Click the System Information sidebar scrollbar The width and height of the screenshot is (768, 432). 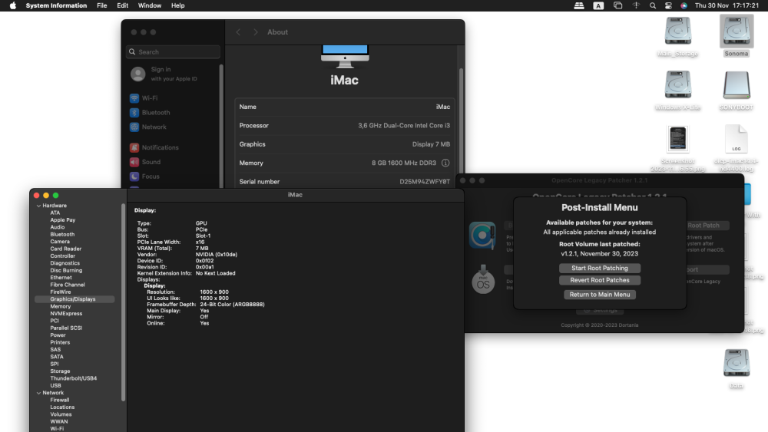(x=123, y=302)
